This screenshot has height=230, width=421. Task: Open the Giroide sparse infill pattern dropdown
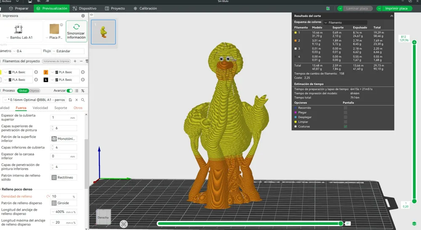(64, 203)
